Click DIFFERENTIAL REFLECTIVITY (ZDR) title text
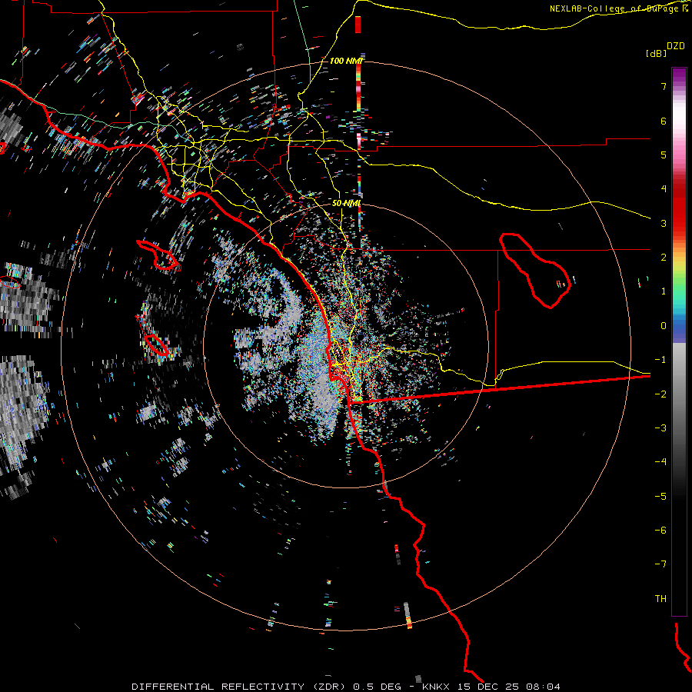The height and width of the screenshot is (692, 692). point(241,687)
